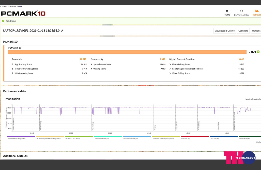Open the Options button
Viewport: 261px width, 170px height.
click(x=256, y=31)
